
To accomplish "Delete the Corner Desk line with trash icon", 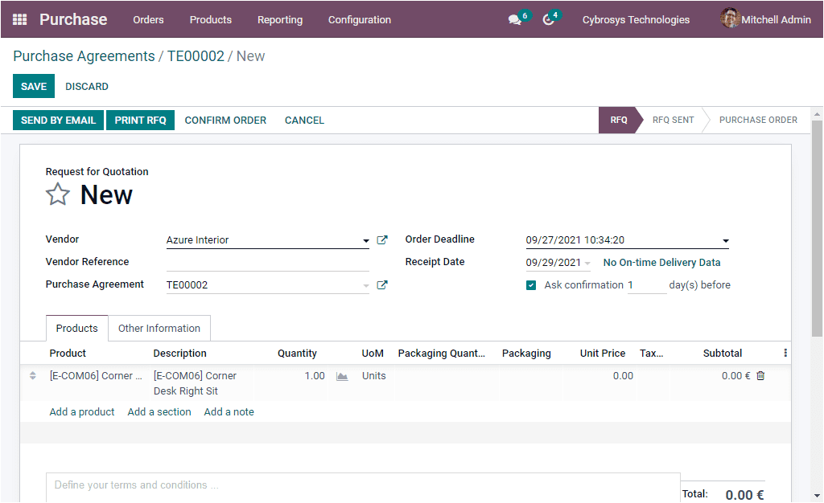I will (x=760, y=375).
